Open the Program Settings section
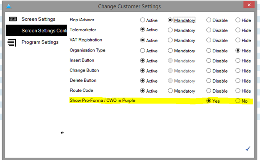The image size is (260, 160). [x=40, y=42]
